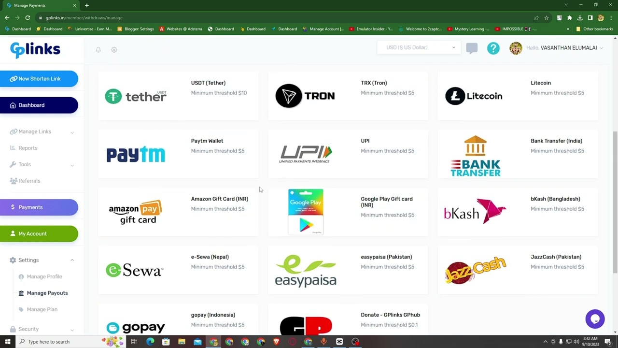The width and height of the screenshot is (618, 348).
Task: Click the Donate - GPlinks GPhub title
Action: point(390,315)
